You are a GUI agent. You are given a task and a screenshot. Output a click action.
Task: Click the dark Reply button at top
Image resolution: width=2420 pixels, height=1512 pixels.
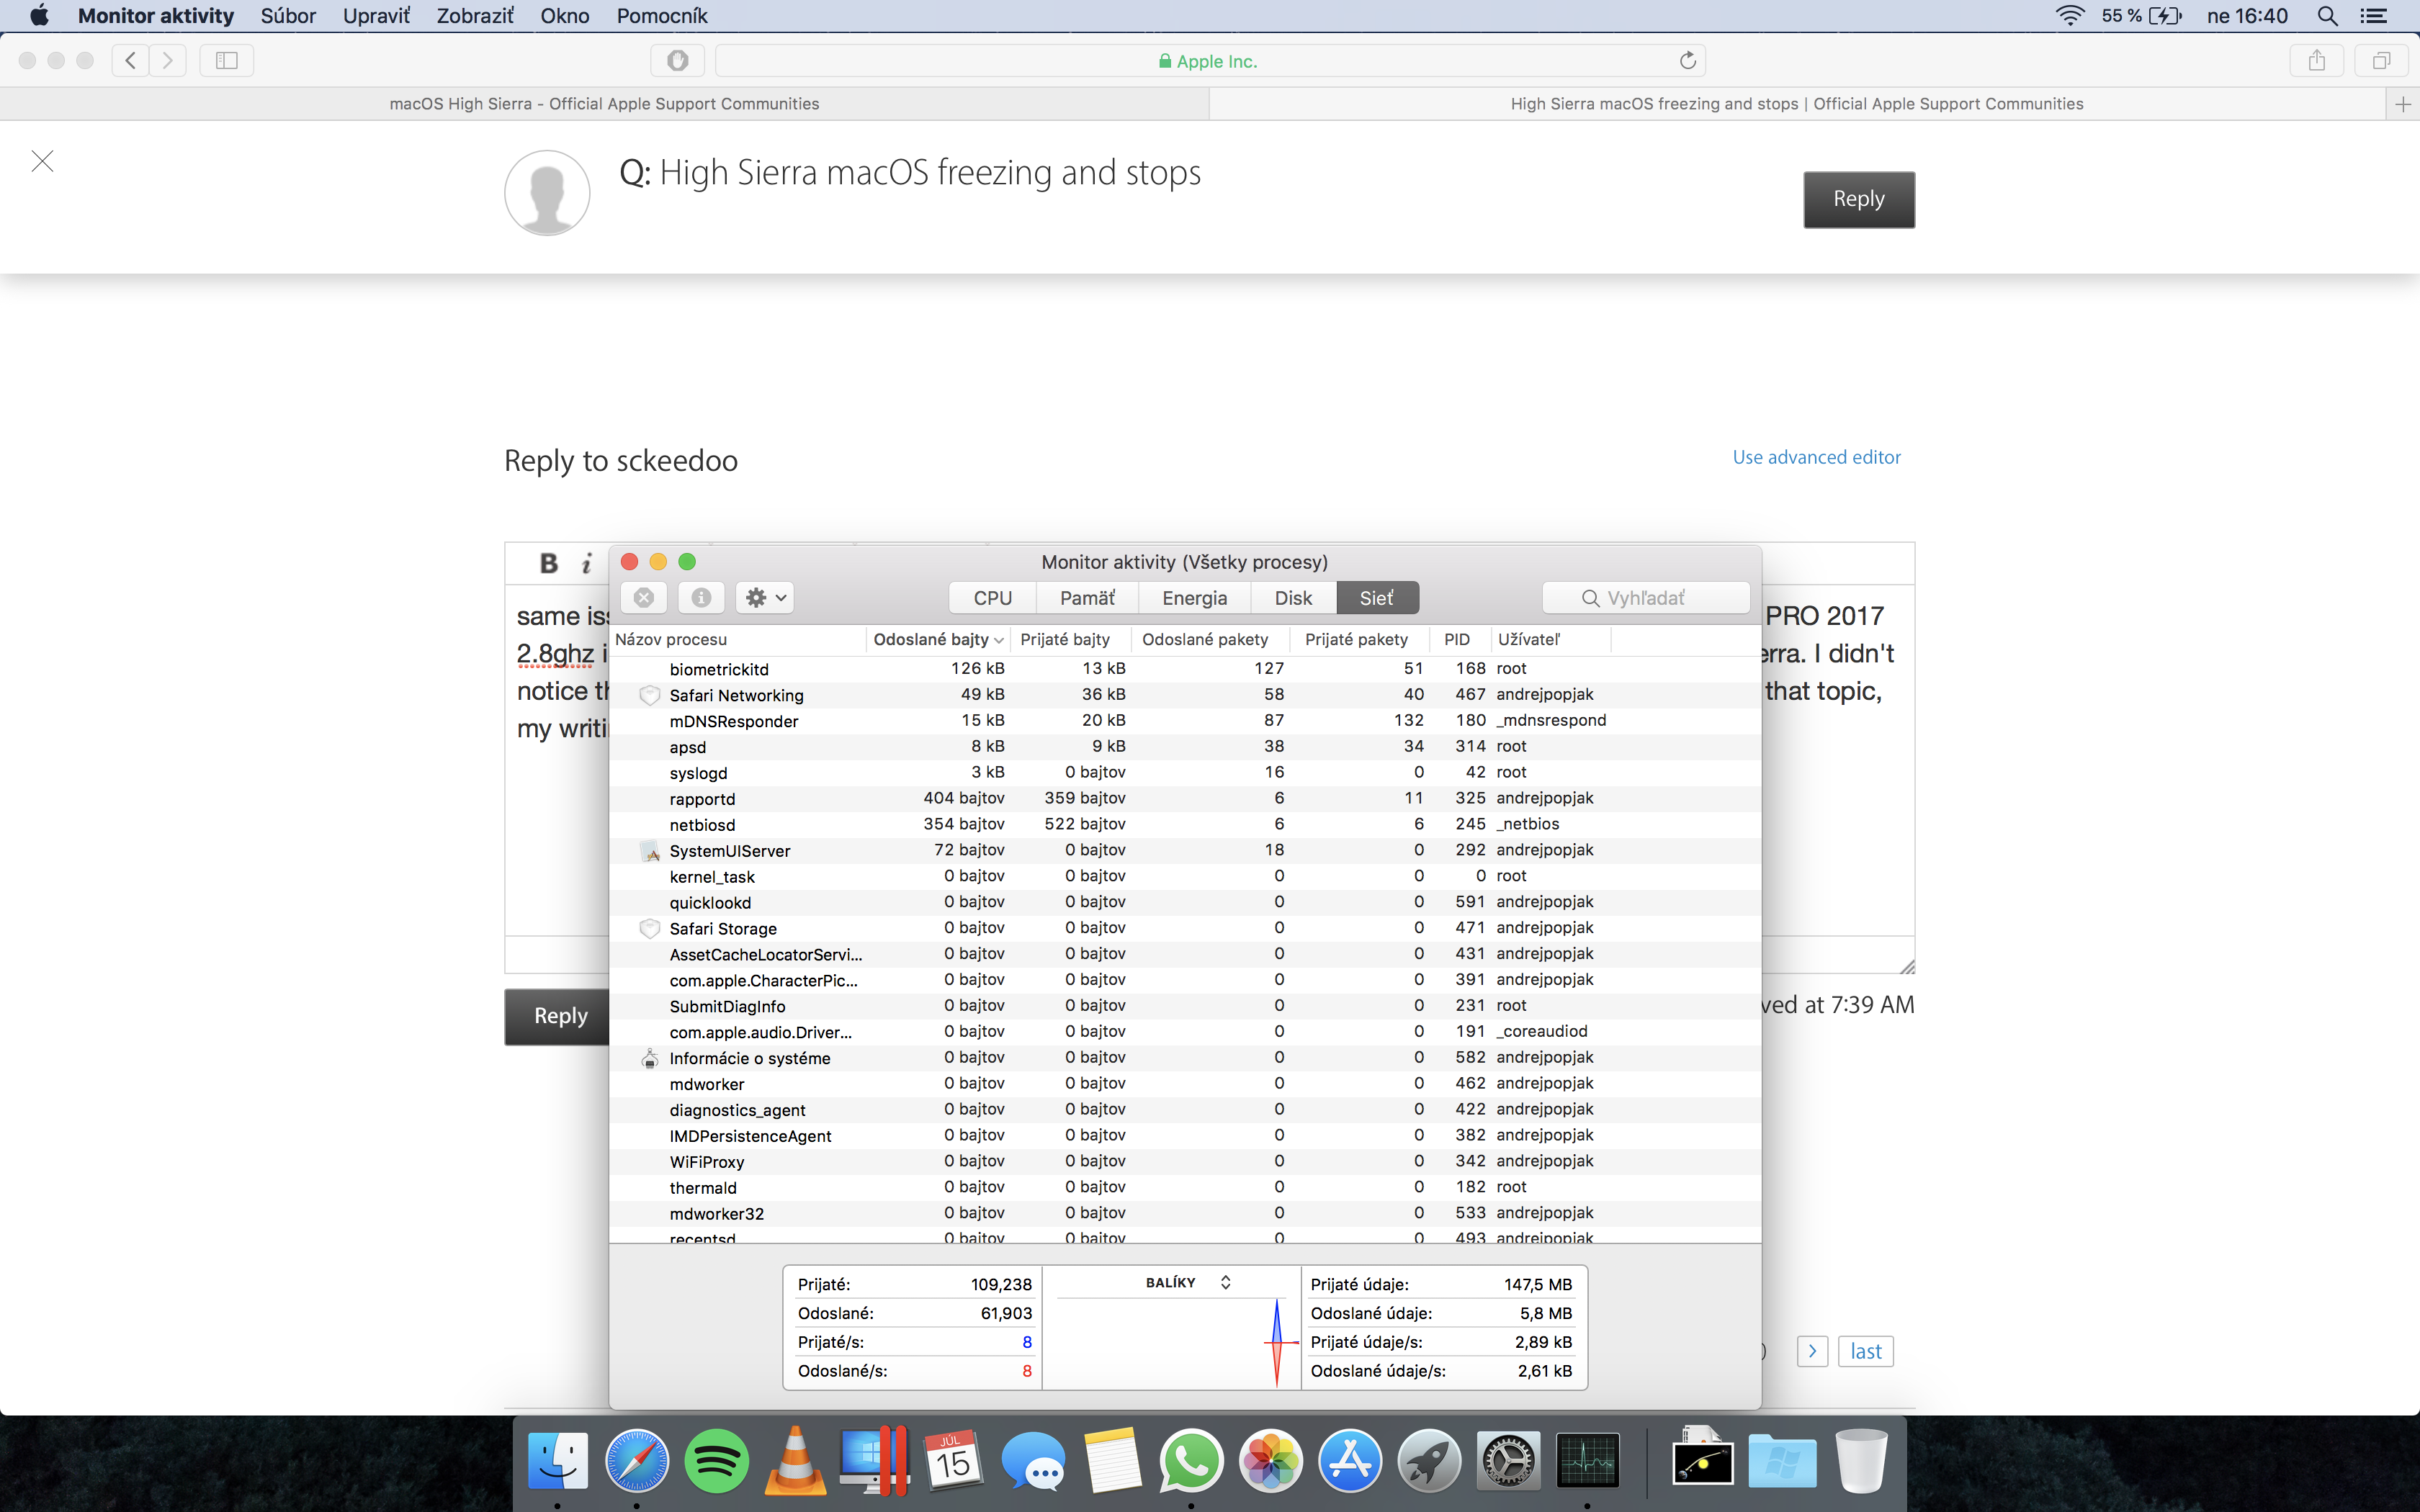coord(1858,199)
